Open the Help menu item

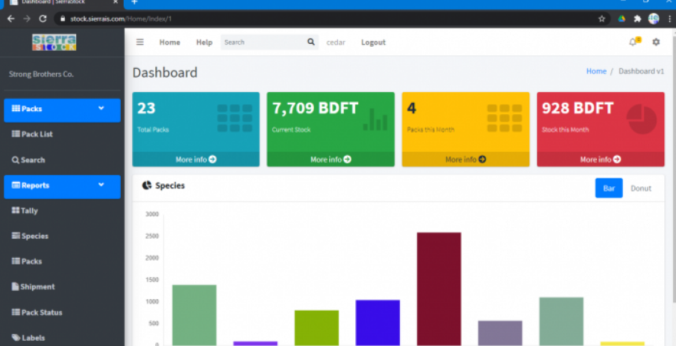click(204, 42)
